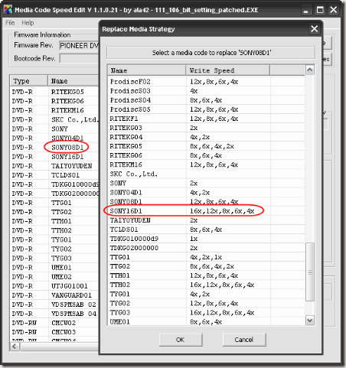The image size is (346, 368).
Task: Select SONY08D1 row in main window list
Action: (54, 148)
